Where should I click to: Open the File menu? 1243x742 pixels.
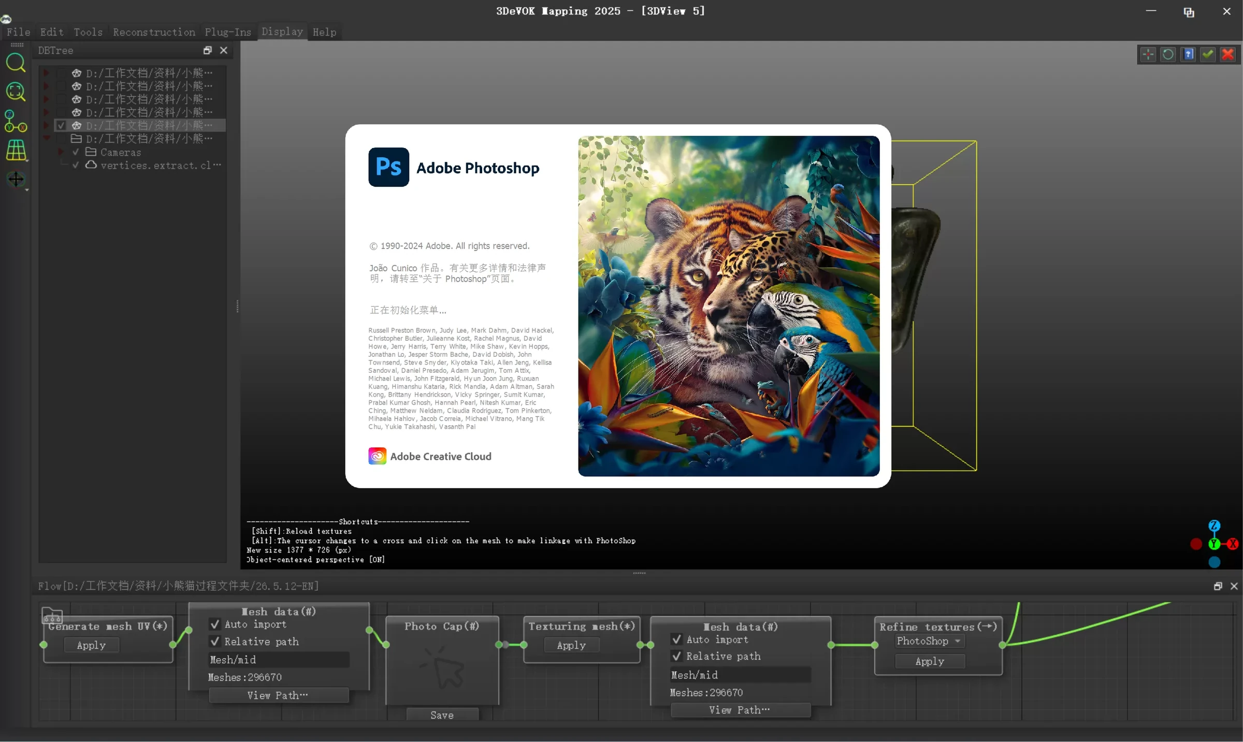click(x=18, y=32)
